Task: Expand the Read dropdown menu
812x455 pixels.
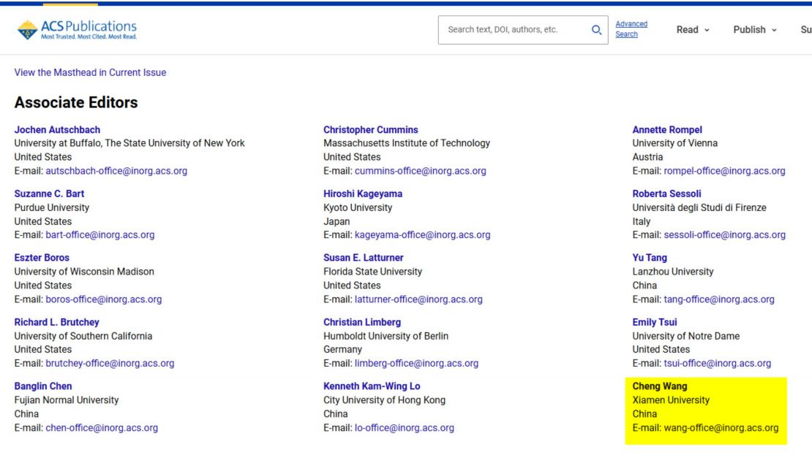Action: pyautogui.click(x=692, y=30)
